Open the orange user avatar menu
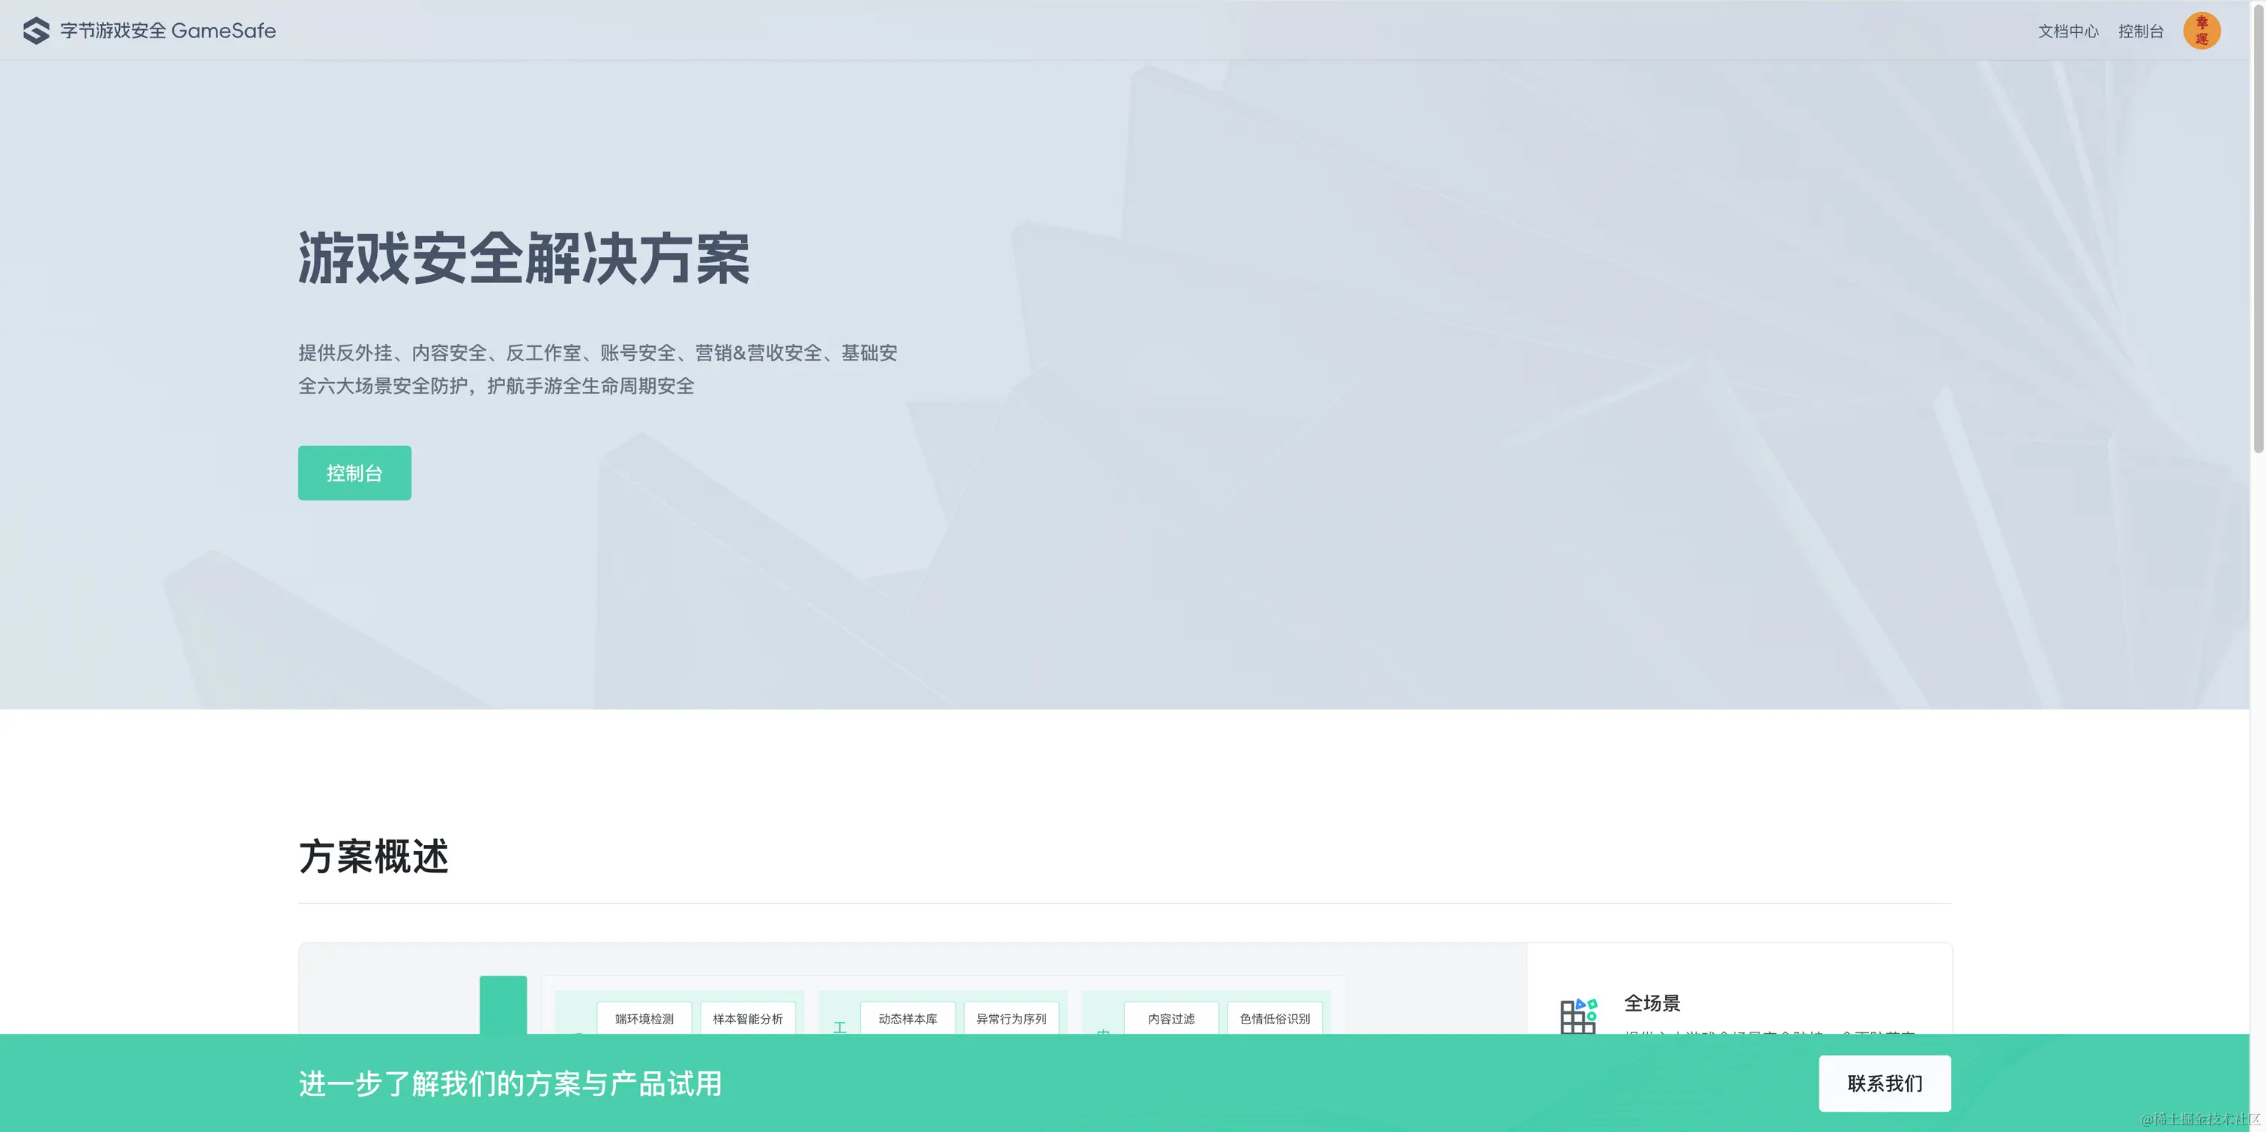The image size is (2266, 1132). click(x=2201, y=31)
